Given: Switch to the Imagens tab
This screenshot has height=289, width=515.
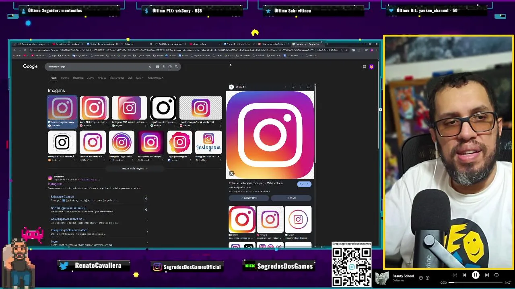Looking at the screenshot, I should (65, 78).
